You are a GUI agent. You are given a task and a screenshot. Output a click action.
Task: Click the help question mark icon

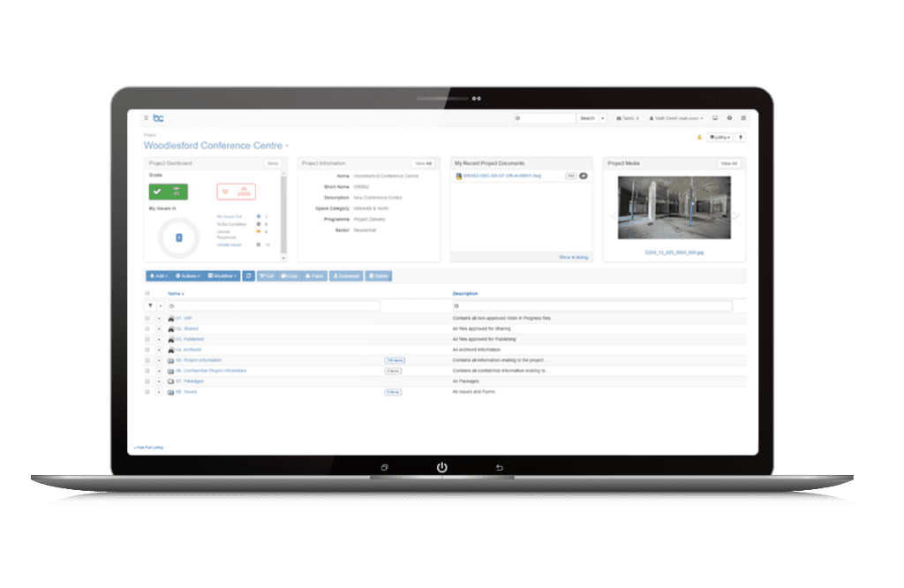point(729,117)
